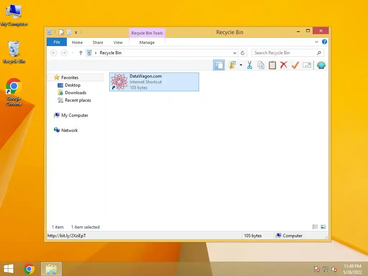Click the Forward navigation arrow
This screenshot has width=368, height=276.
tap(64, 53)
